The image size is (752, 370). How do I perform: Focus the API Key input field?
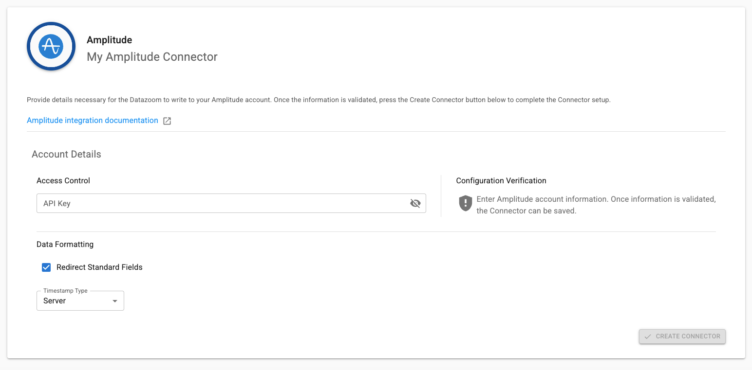point(219,203)
